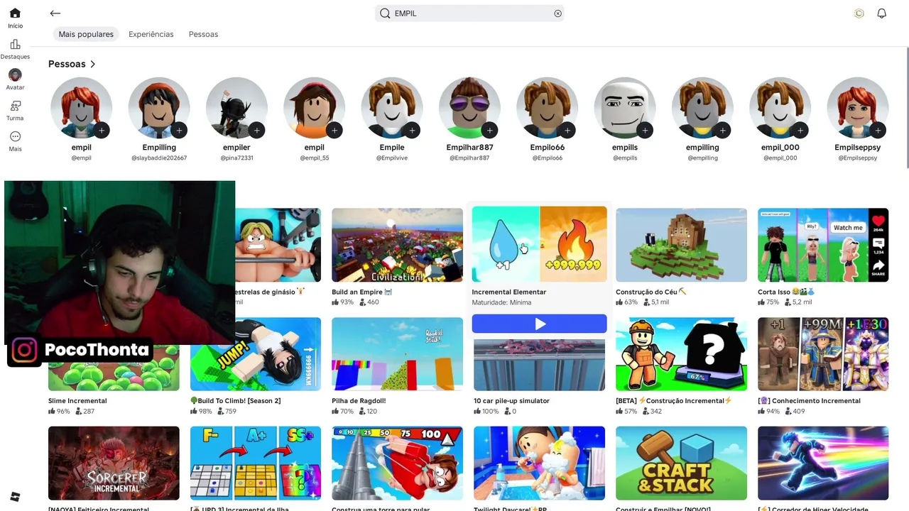Open the Craft & Stack thumbnail
This screenshot has height=511, width=909.
[681, 463]
